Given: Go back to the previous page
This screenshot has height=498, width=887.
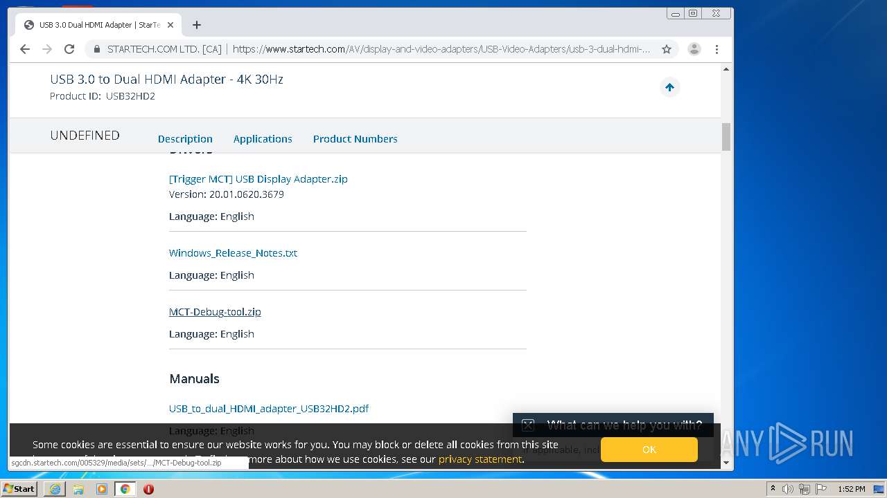Looking at the screenshot, I should click(25, 49).
